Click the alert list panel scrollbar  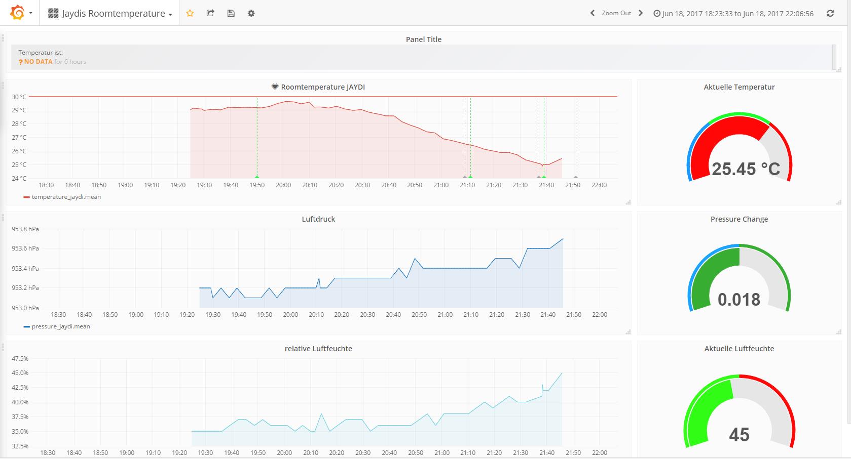point(834,57)
